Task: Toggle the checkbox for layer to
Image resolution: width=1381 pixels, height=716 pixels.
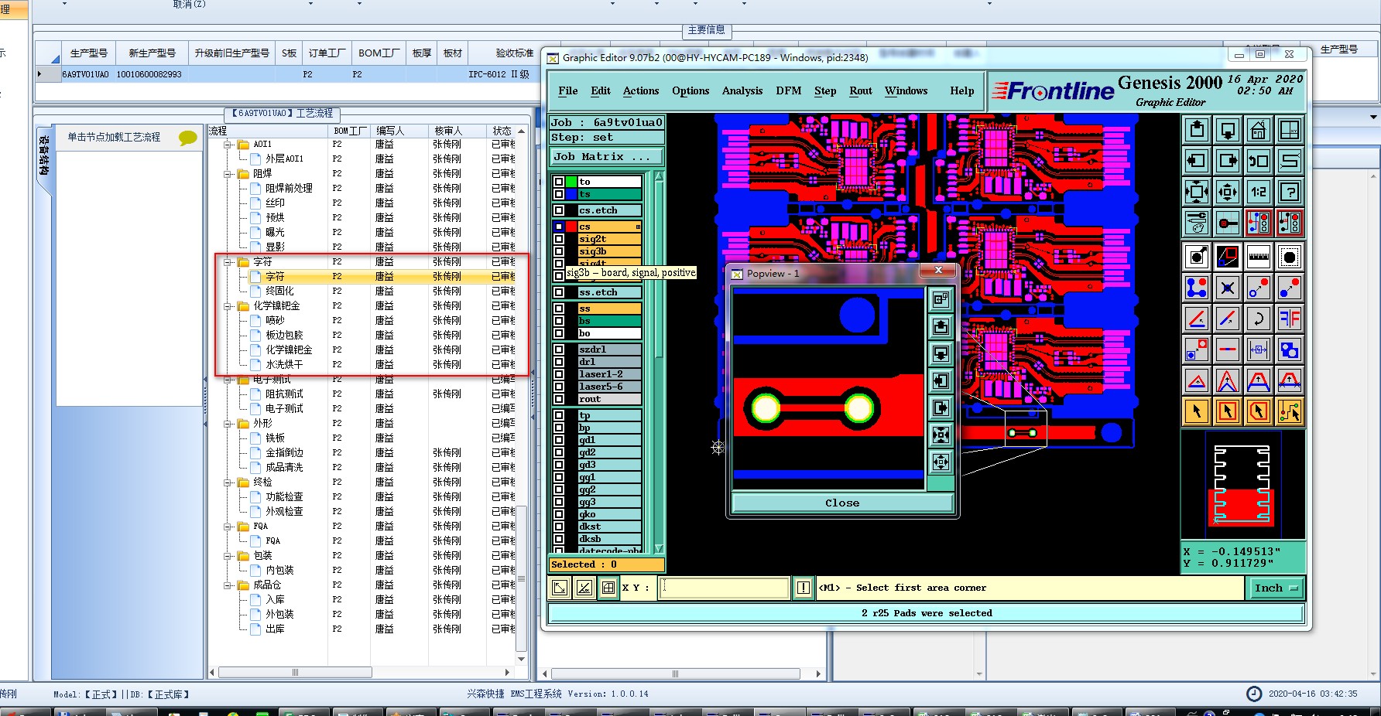Action: pyautogui.click(x=559, y=182)
